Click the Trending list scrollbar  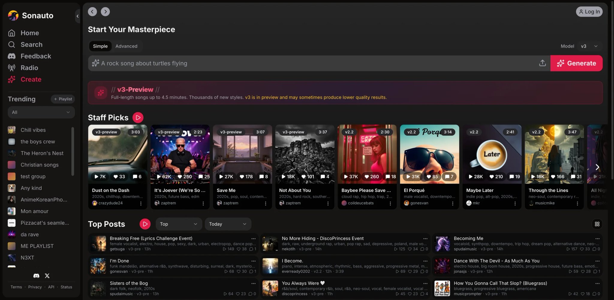click(x=73, y=151)
